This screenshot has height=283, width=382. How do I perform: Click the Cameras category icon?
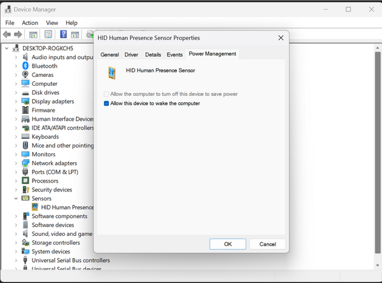25,75
